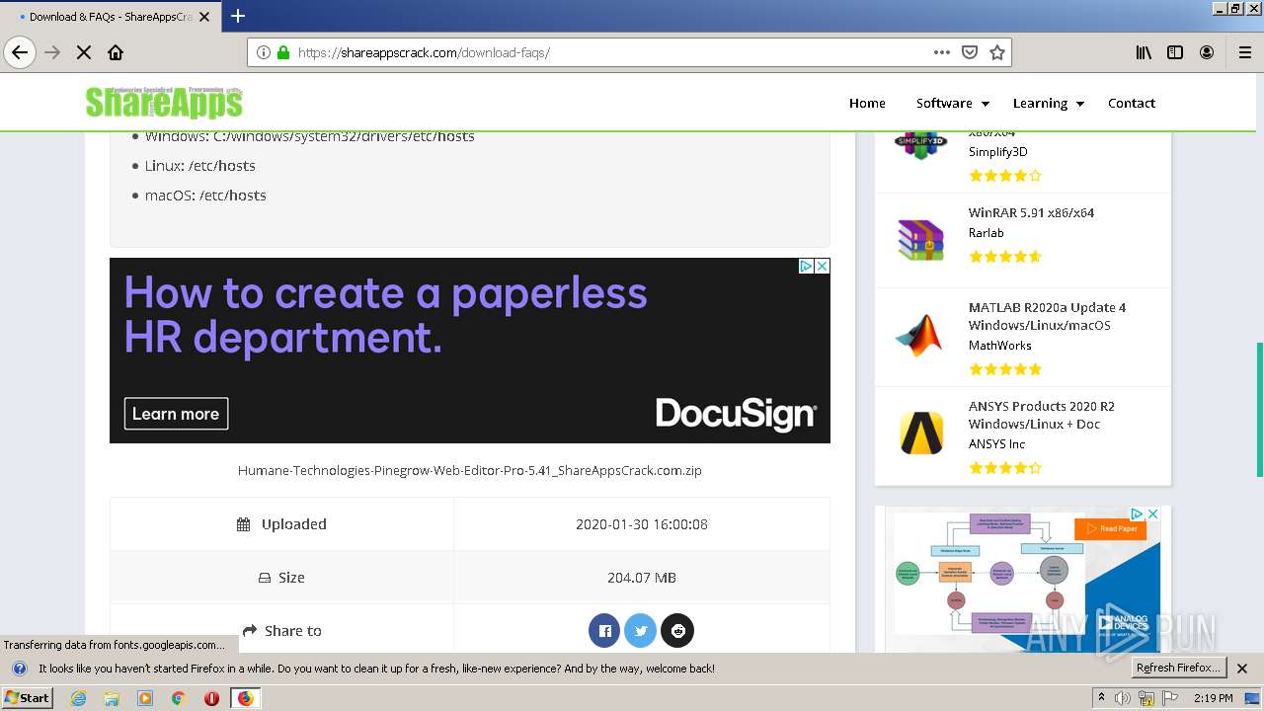Open Opera from the taskbar
Viewport: 1264px width, 711px height.
[x=211, y=698]
